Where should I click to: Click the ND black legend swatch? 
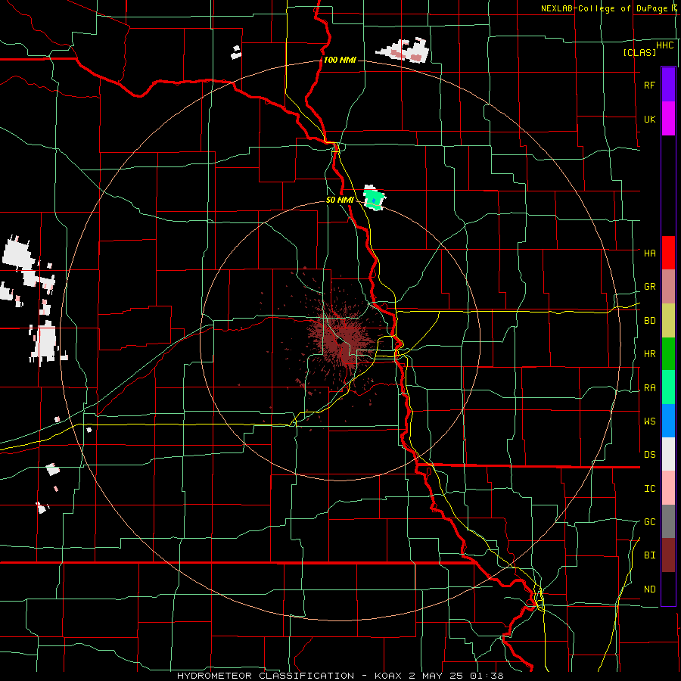[x=668, y=589]
